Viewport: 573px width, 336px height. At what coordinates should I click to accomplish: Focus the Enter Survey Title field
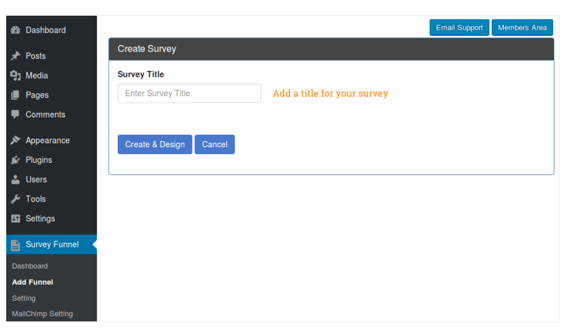pos(189,93)
